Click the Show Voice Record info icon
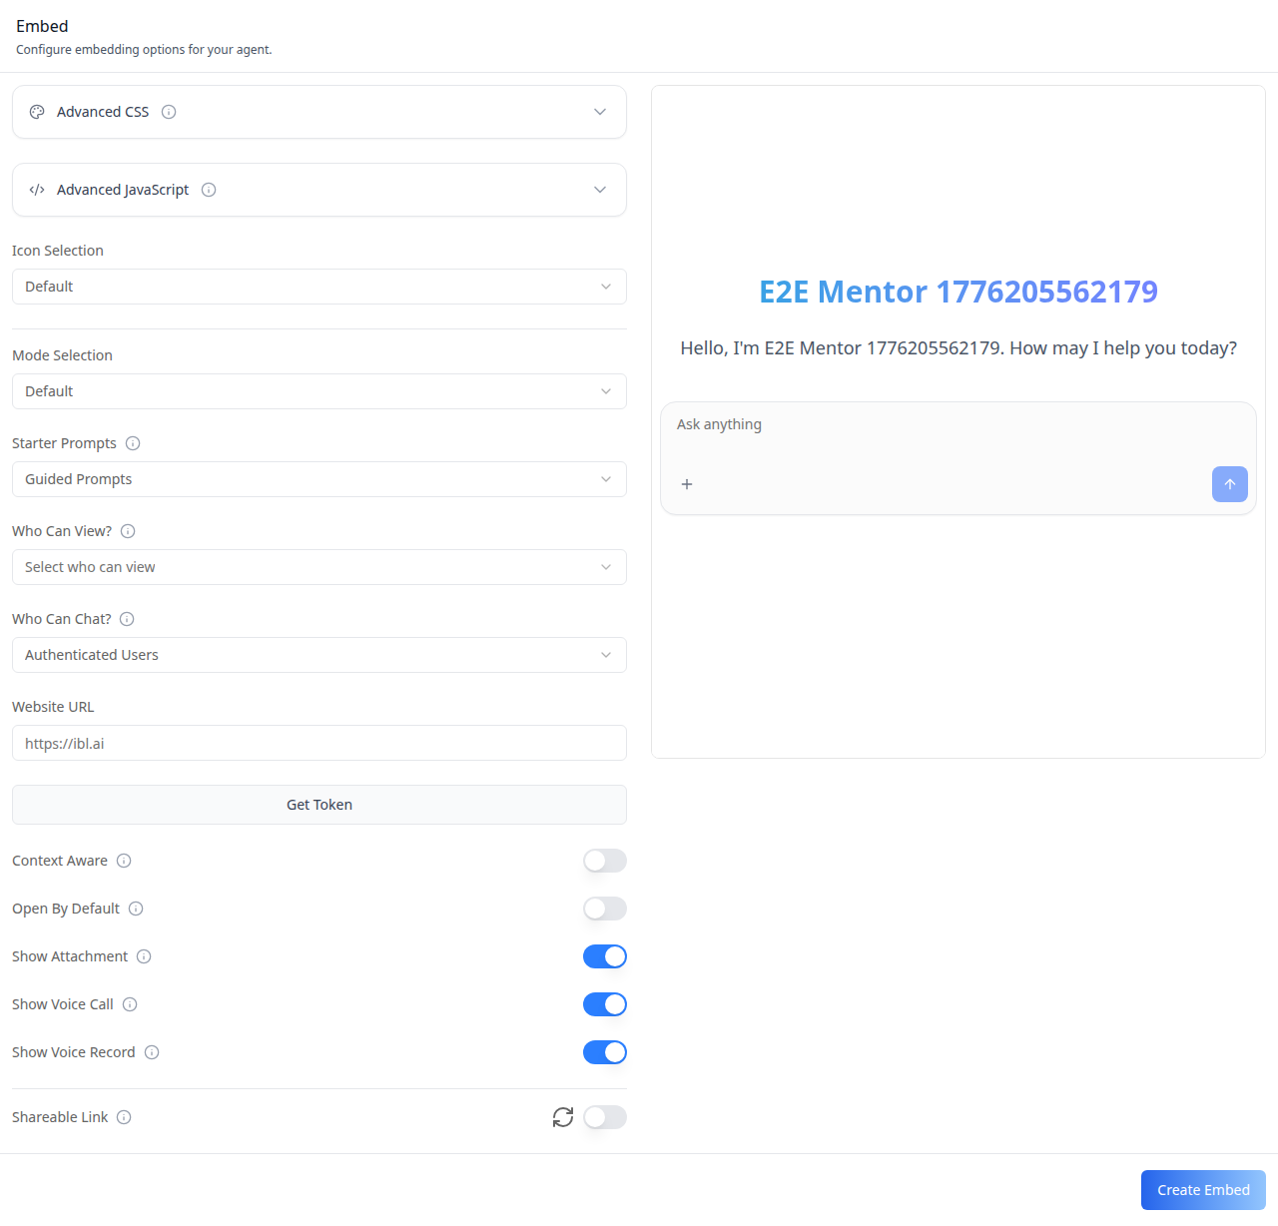Image resolution: width=1278 pixels, height=1226 pixels. [x=152, y=1052]
